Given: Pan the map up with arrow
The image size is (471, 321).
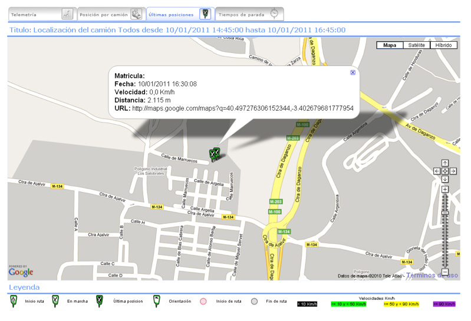Looking at the screenshot, I should point(445,163).
